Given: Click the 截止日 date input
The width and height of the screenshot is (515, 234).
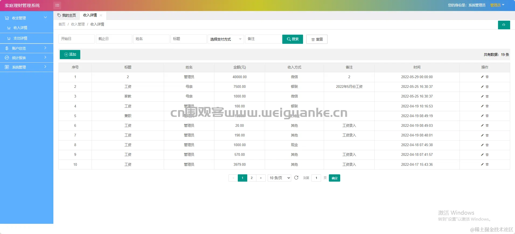Looking at the screenshot, I should pyautogui.click(x=114, y=39).
